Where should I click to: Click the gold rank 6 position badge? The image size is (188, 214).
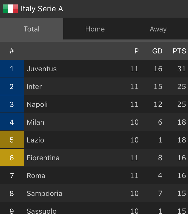pos(12,158)
